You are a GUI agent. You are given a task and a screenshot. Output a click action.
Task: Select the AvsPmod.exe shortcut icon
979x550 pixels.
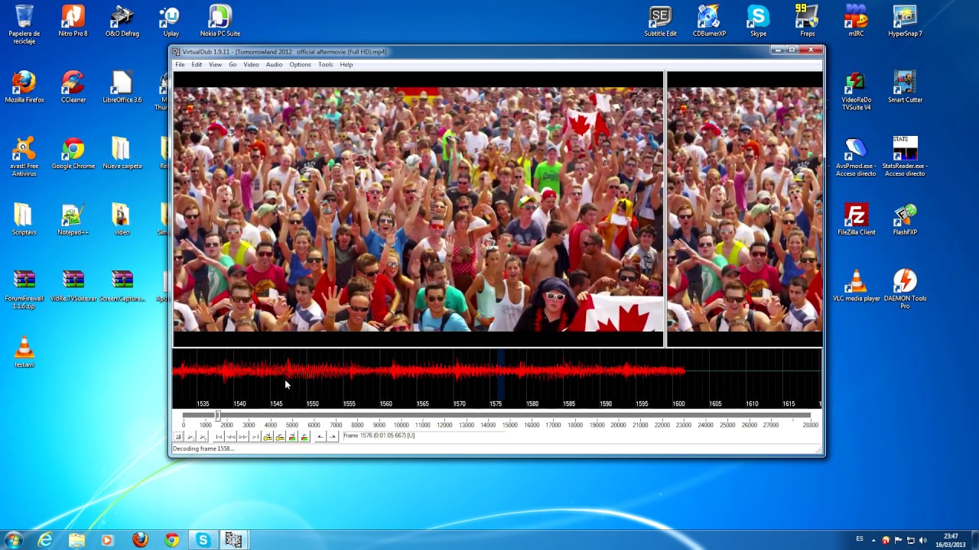(856, 157)
